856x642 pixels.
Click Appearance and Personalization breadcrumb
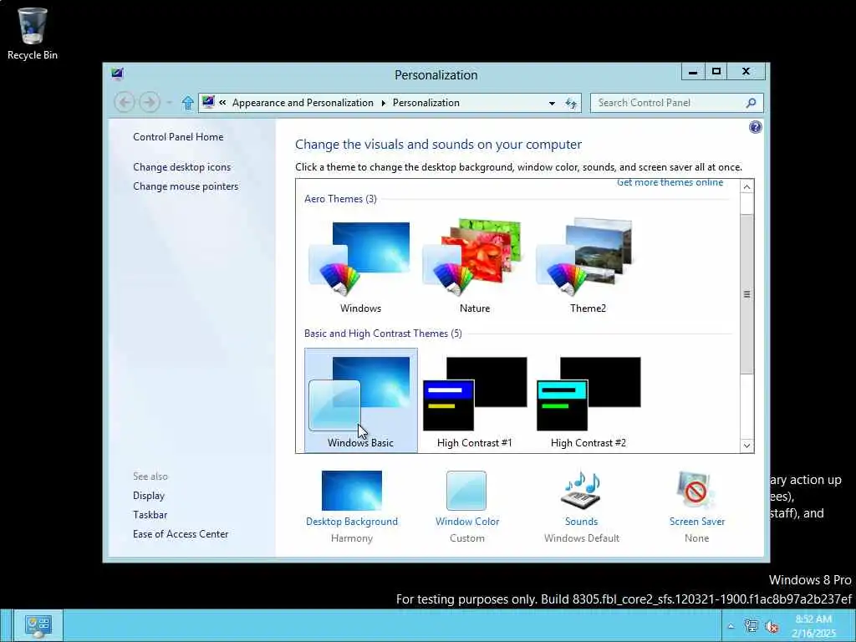(303, 103)
